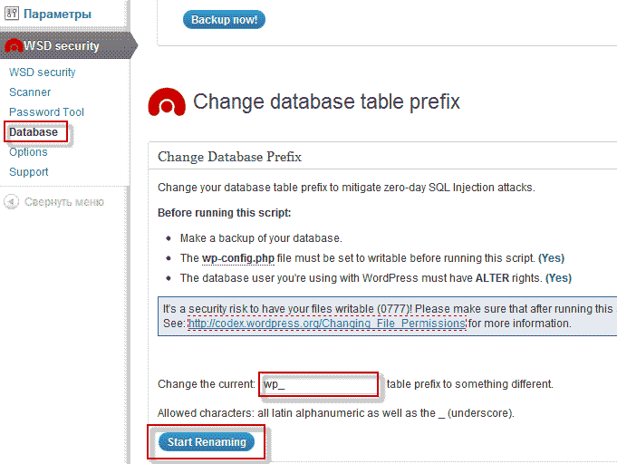Viewport: 617px width, 464px height.
Task: Click the Свернуть меню collapse link
Action: [64, 202]
